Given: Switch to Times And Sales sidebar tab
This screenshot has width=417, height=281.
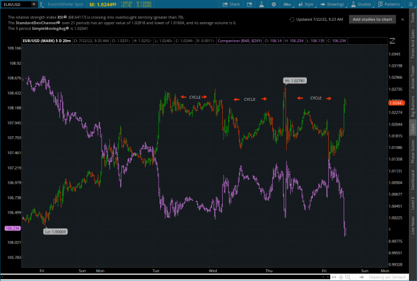Looking at the screenshot, I should pos(413,43).
